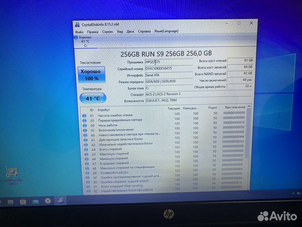Select the Часы работы attribute row
Screen dimensions: 302x227
[x=164, y=124]
